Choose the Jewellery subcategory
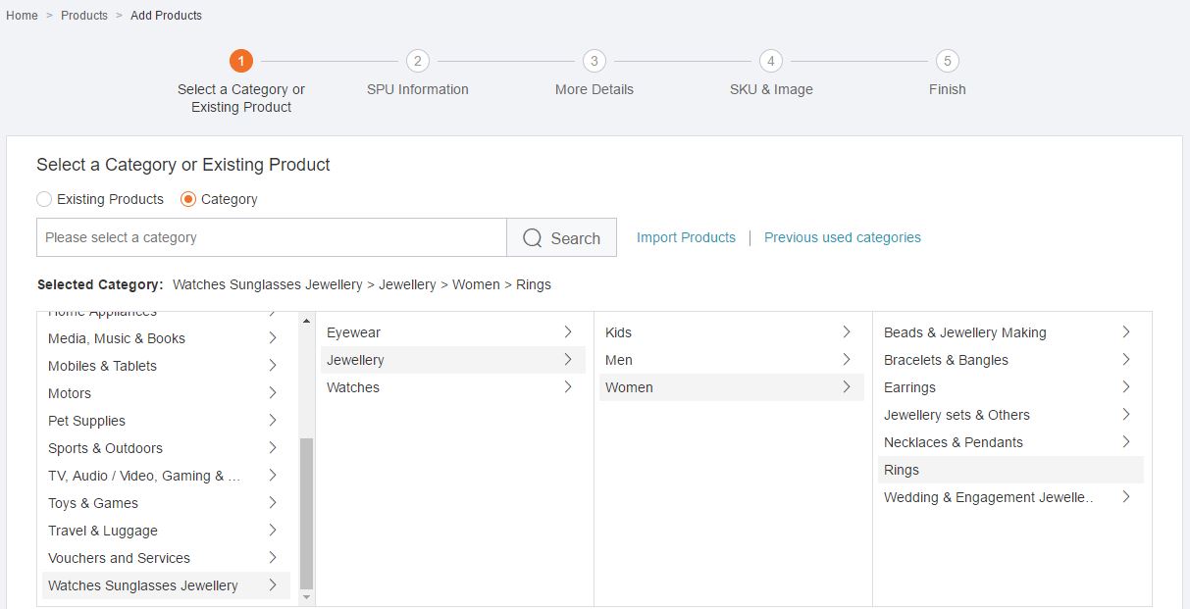The width and height of the screenshot is (1190, 609). coord(453,360)
